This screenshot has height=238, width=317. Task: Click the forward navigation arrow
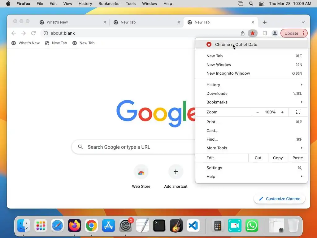[x=24, y=33]
